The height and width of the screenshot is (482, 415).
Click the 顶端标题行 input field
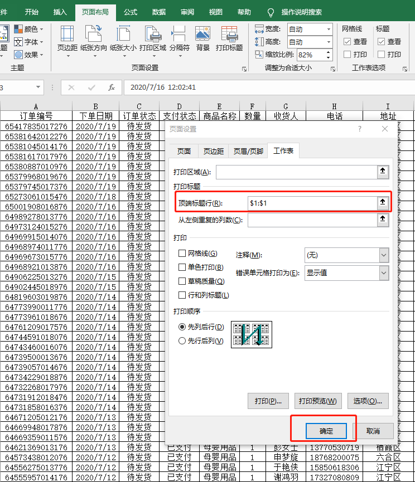click(x=312, y=203)
